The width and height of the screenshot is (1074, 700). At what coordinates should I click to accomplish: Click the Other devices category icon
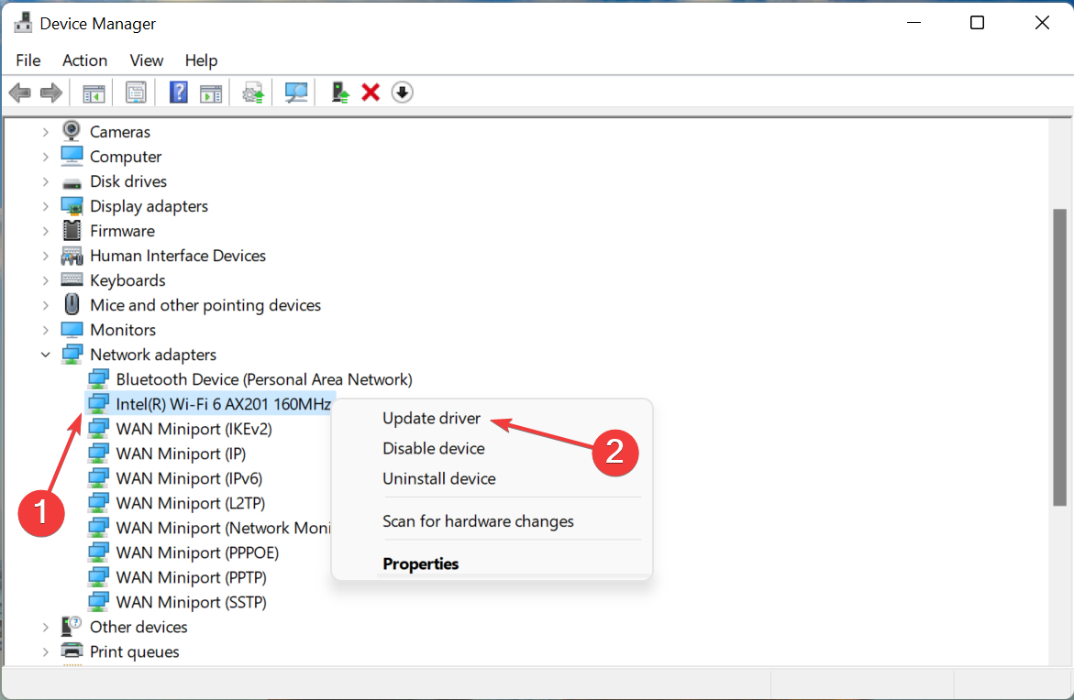click(x=72, y=626)
